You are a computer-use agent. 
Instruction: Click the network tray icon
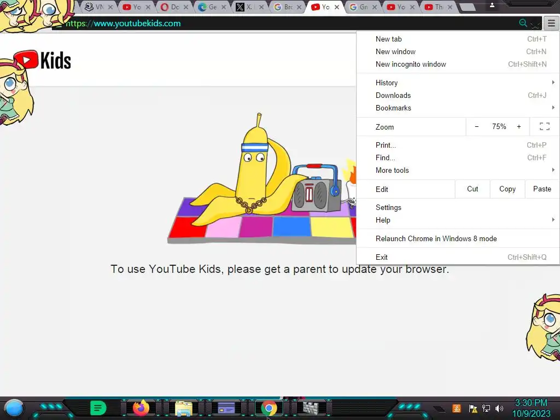click(486, 408)
